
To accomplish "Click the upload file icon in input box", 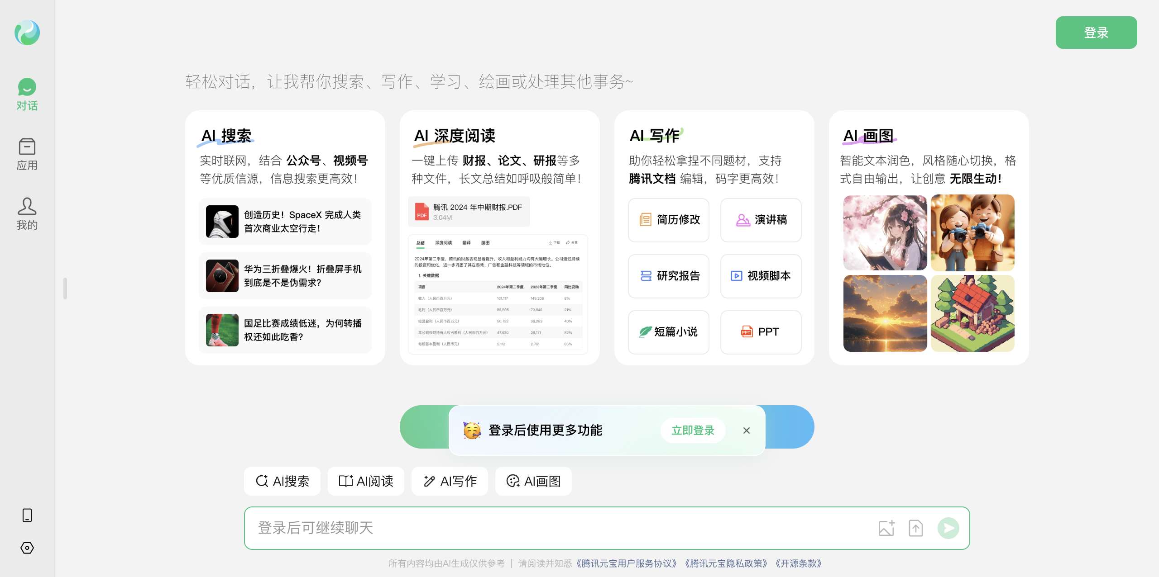I will click(x=915, y=528).
